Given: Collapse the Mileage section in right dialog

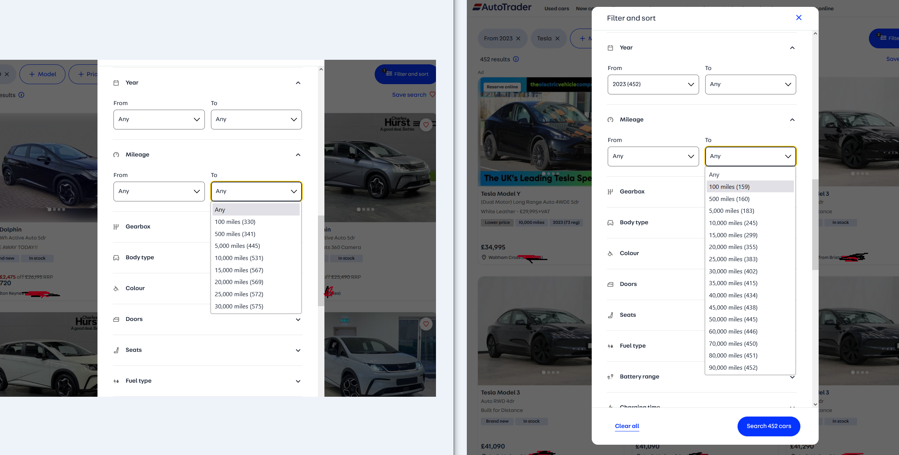Looking at the screenshot, I should [792, 120].
